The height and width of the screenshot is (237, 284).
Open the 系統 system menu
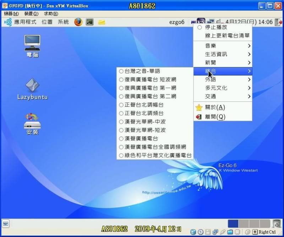coord(63,22)
